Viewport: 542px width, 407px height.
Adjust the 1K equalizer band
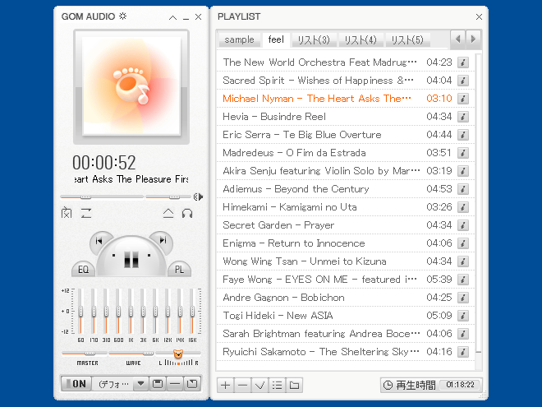[x=131, y=311]
